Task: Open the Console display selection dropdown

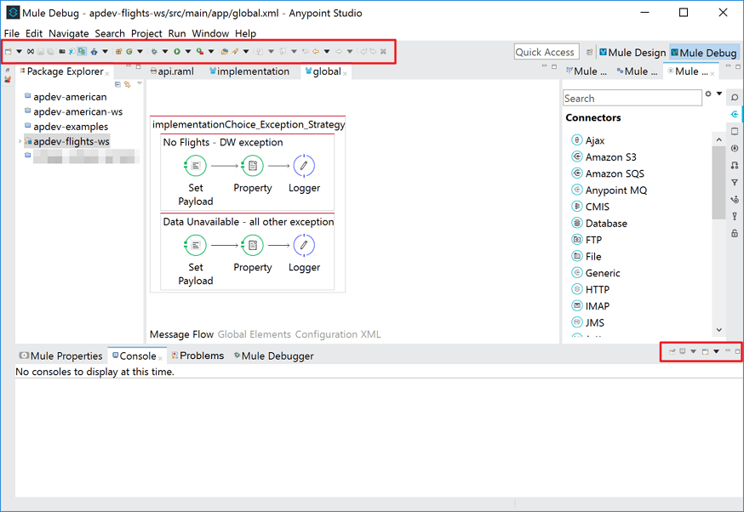Action: pyautogui.click(x=693, y=351)
